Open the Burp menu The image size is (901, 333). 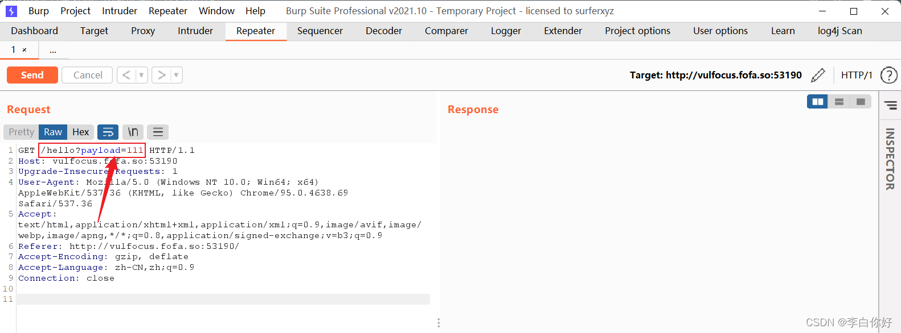coord(39,11)
